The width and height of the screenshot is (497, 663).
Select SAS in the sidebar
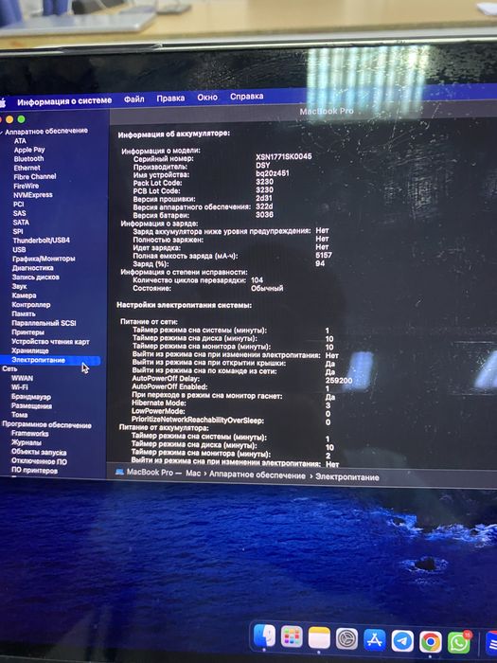(20, 213)
